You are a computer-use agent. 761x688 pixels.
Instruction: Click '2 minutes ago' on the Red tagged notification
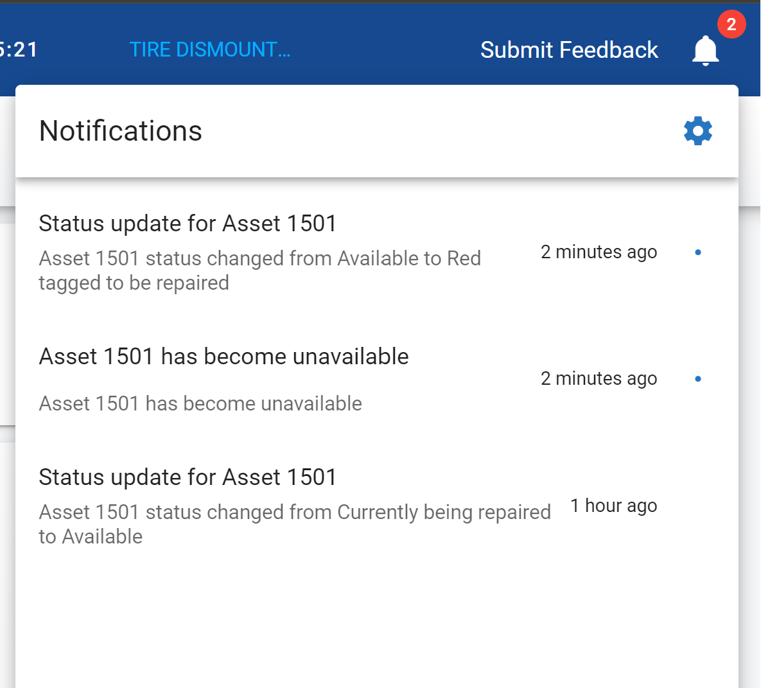click(599, 252)
